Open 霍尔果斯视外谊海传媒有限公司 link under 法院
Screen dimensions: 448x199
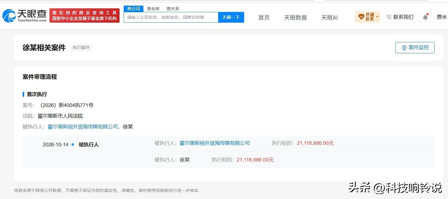point(83,127)
